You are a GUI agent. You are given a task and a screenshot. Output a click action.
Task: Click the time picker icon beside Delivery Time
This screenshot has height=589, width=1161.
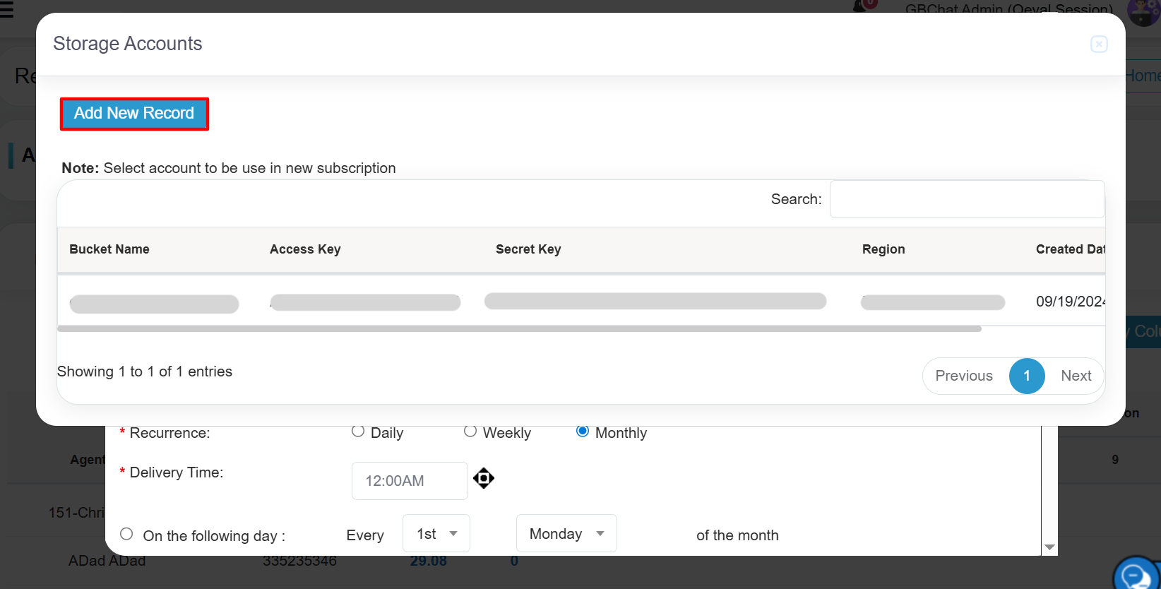coord(484,478)
